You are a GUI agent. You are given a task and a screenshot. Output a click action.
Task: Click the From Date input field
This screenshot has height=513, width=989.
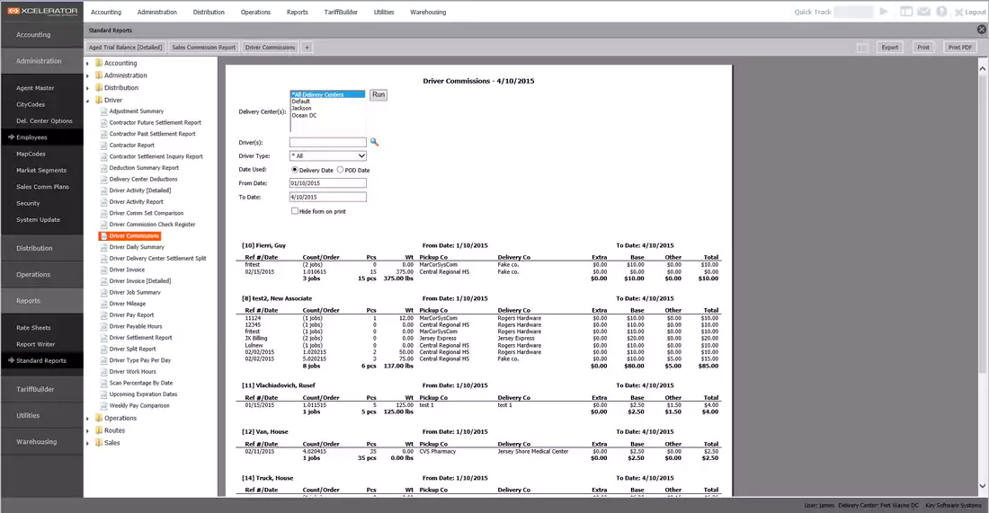pos(327,183)
